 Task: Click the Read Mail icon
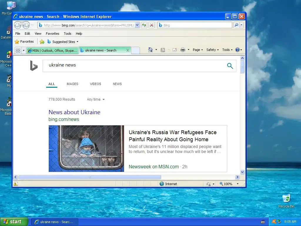point(175,50)
